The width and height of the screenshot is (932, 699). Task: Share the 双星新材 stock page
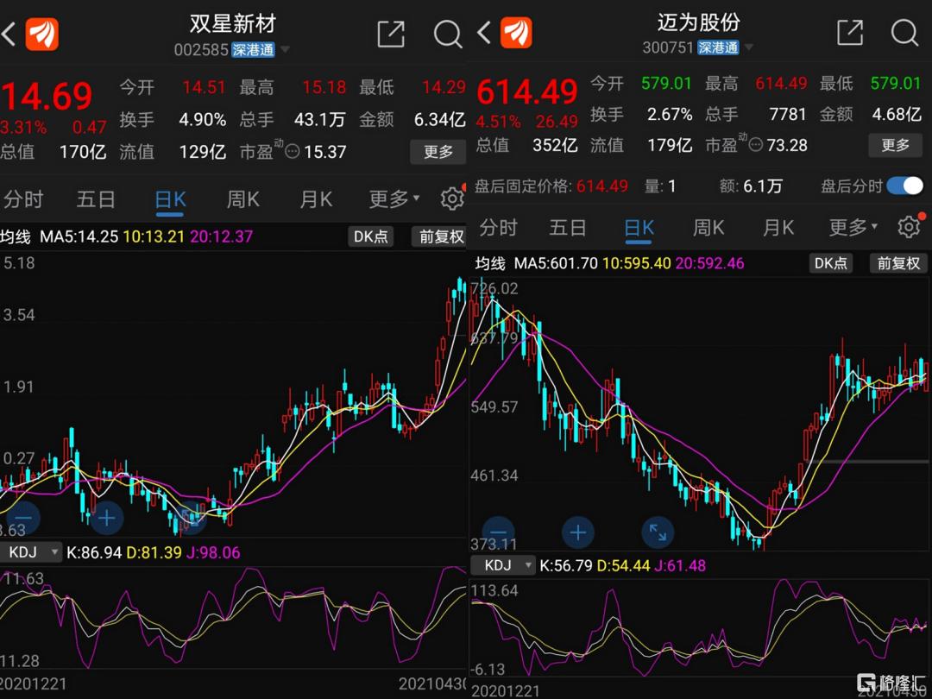click(391, 34)
